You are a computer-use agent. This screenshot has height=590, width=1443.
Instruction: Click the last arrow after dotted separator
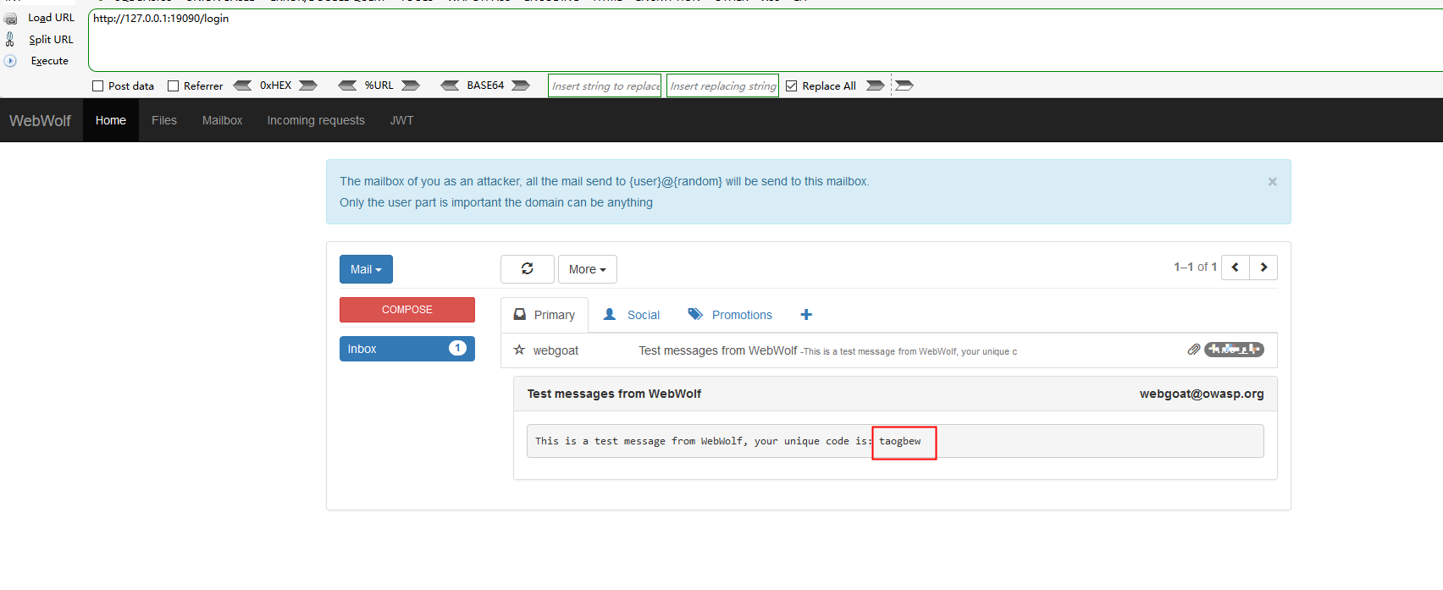tap(904, 85)
